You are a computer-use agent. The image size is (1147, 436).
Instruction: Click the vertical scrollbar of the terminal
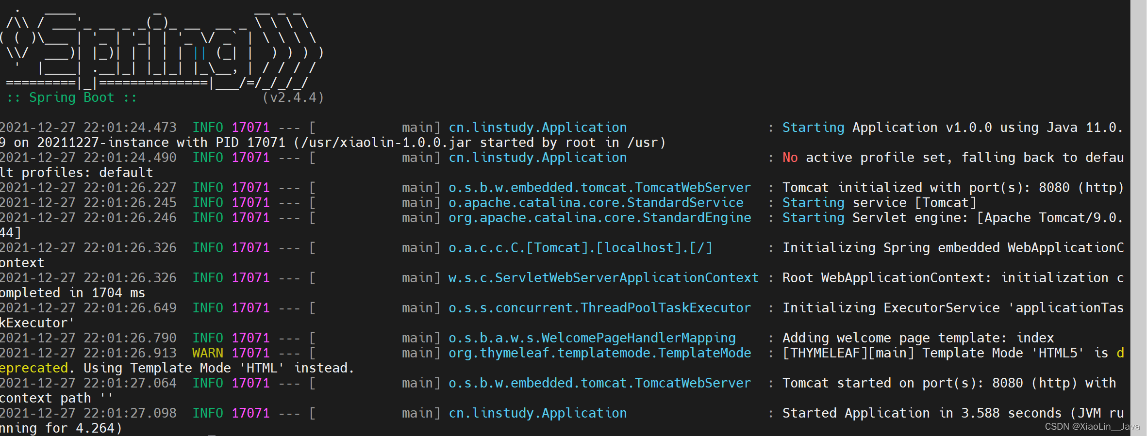(x=1138, y=218)
